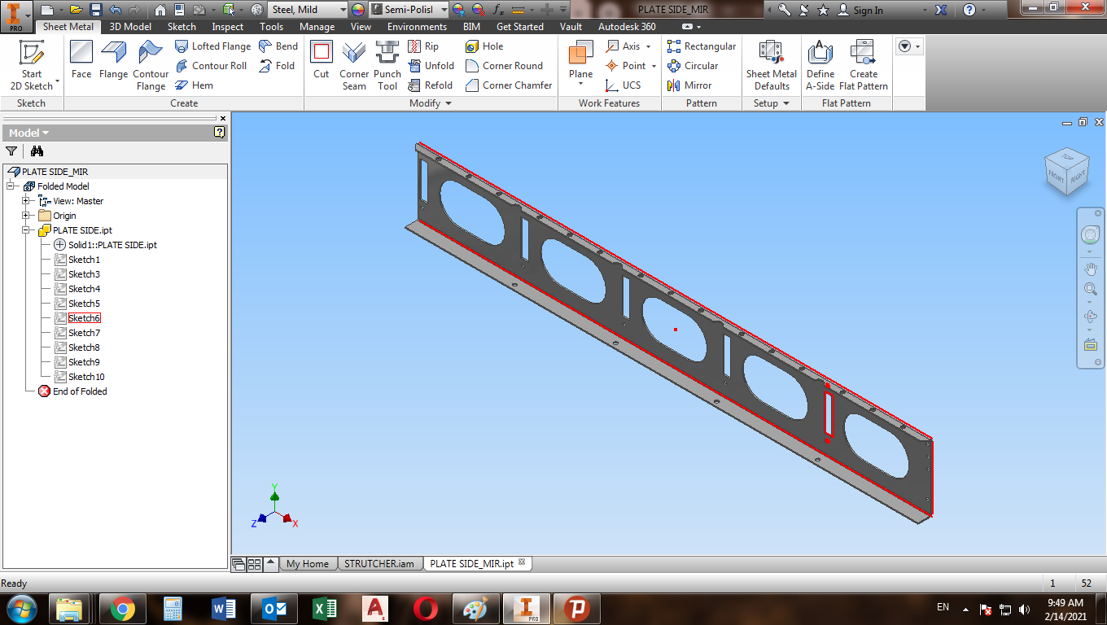Image resolution: width=1107 pixels, height=625 pixels.
Task: Click Define A-Side
Action: click(x=820, y=65)
